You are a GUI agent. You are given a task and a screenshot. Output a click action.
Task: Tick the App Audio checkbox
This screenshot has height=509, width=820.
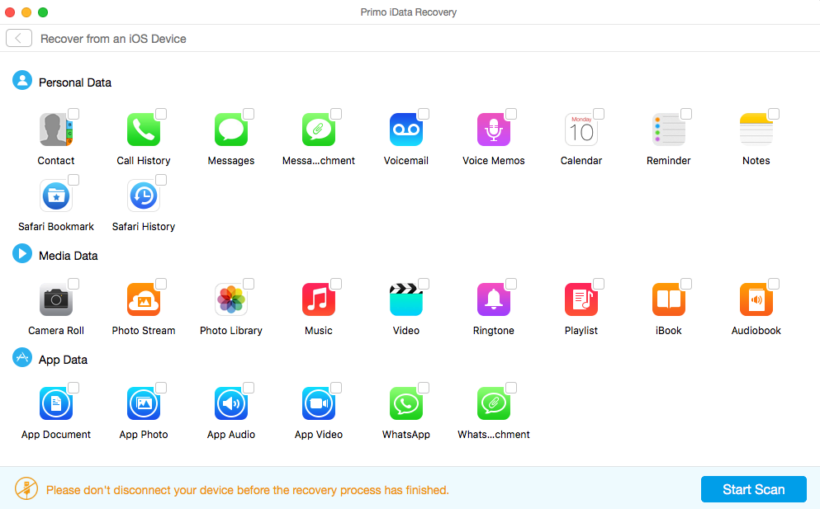(249, 388)
